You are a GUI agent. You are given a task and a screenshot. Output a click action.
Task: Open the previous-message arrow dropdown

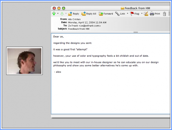(58, 13)
